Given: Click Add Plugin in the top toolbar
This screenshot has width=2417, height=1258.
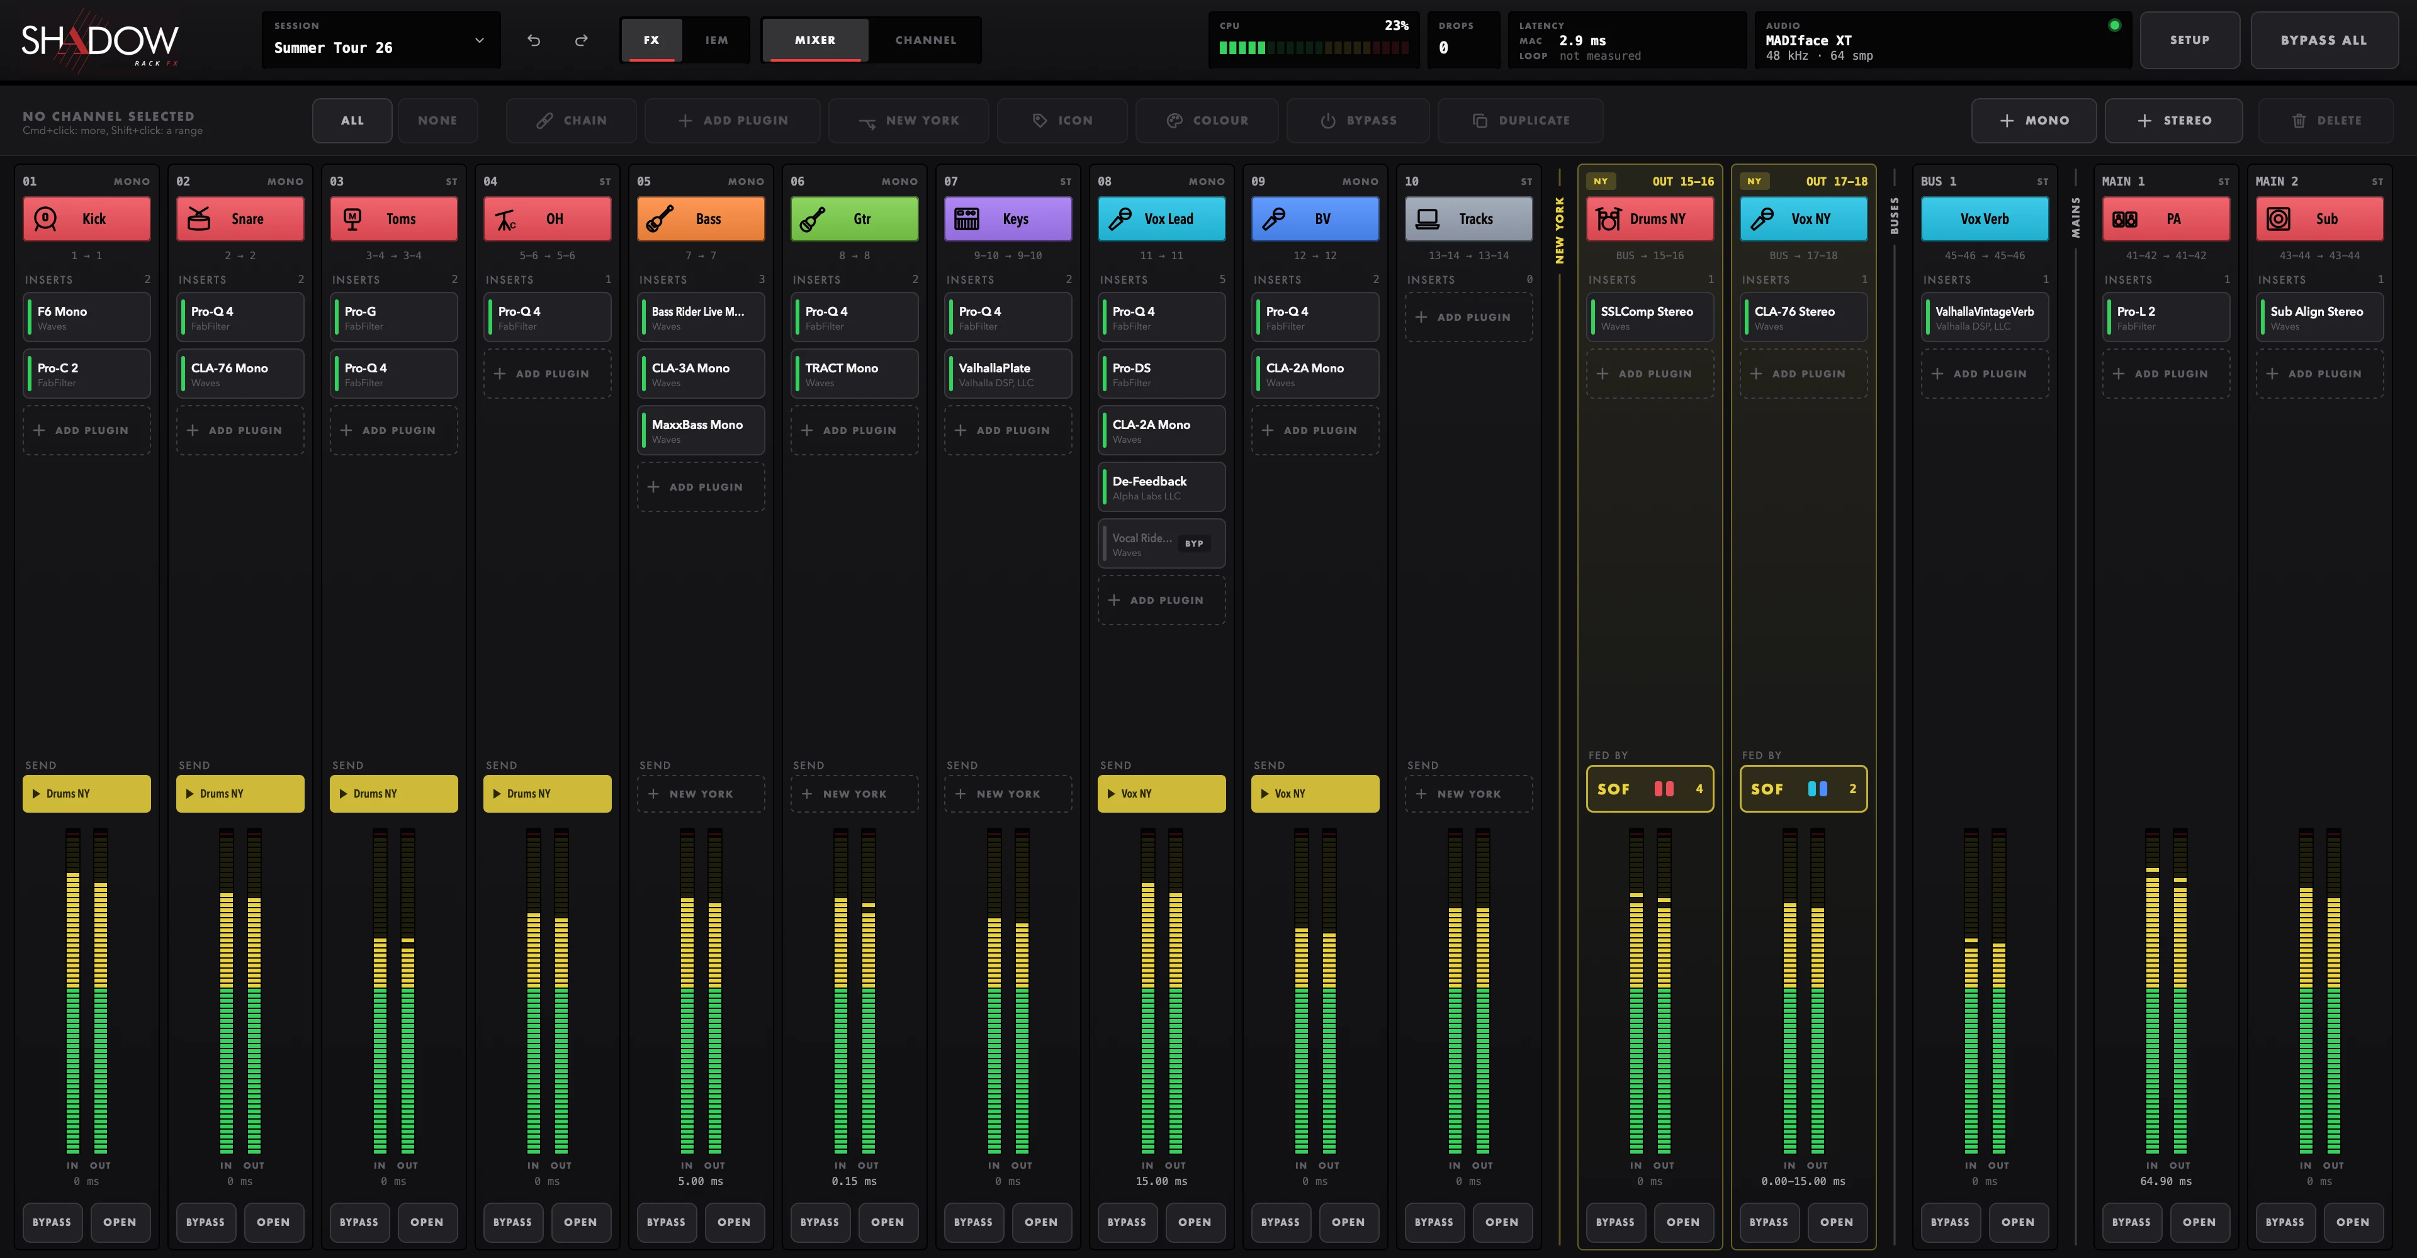Looking at the screenshot, I should [x=732, y=120].
